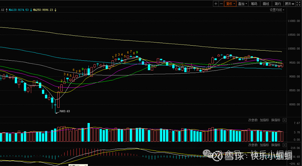Click the green 9 marker at the chart peak
302x166 pixels.
coord(137,52)
